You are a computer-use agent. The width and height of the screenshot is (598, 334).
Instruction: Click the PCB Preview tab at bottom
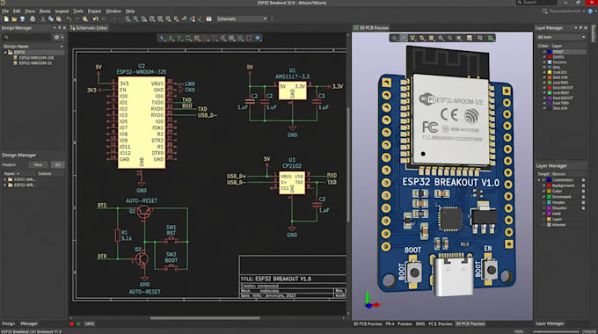point(440,323)
